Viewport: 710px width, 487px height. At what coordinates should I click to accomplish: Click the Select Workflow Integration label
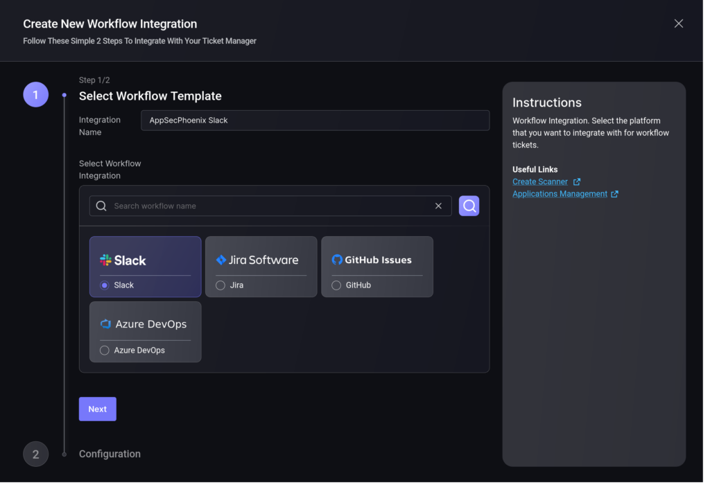tap(111, 171)
